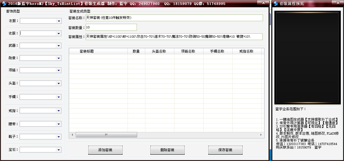Click the app icon in main title bar

coord(4,3)
